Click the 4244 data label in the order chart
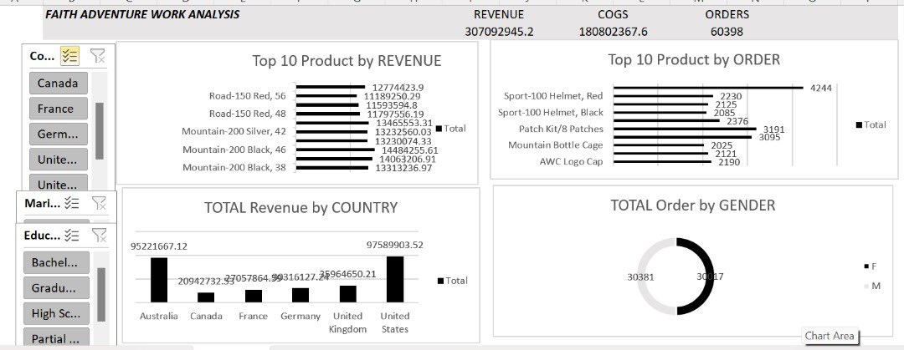 point(821,88)
